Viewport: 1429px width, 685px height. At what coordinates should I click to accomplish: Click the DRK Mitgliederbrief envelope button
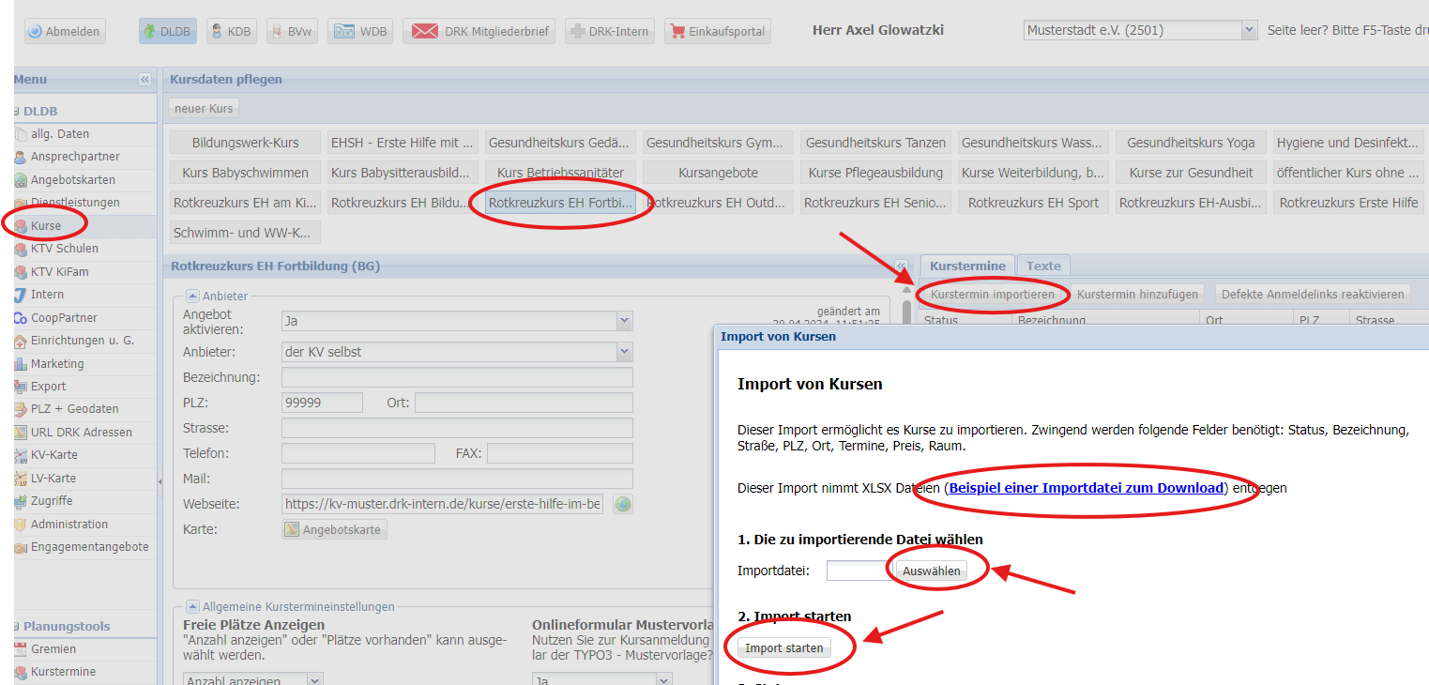tap(479, 31)
